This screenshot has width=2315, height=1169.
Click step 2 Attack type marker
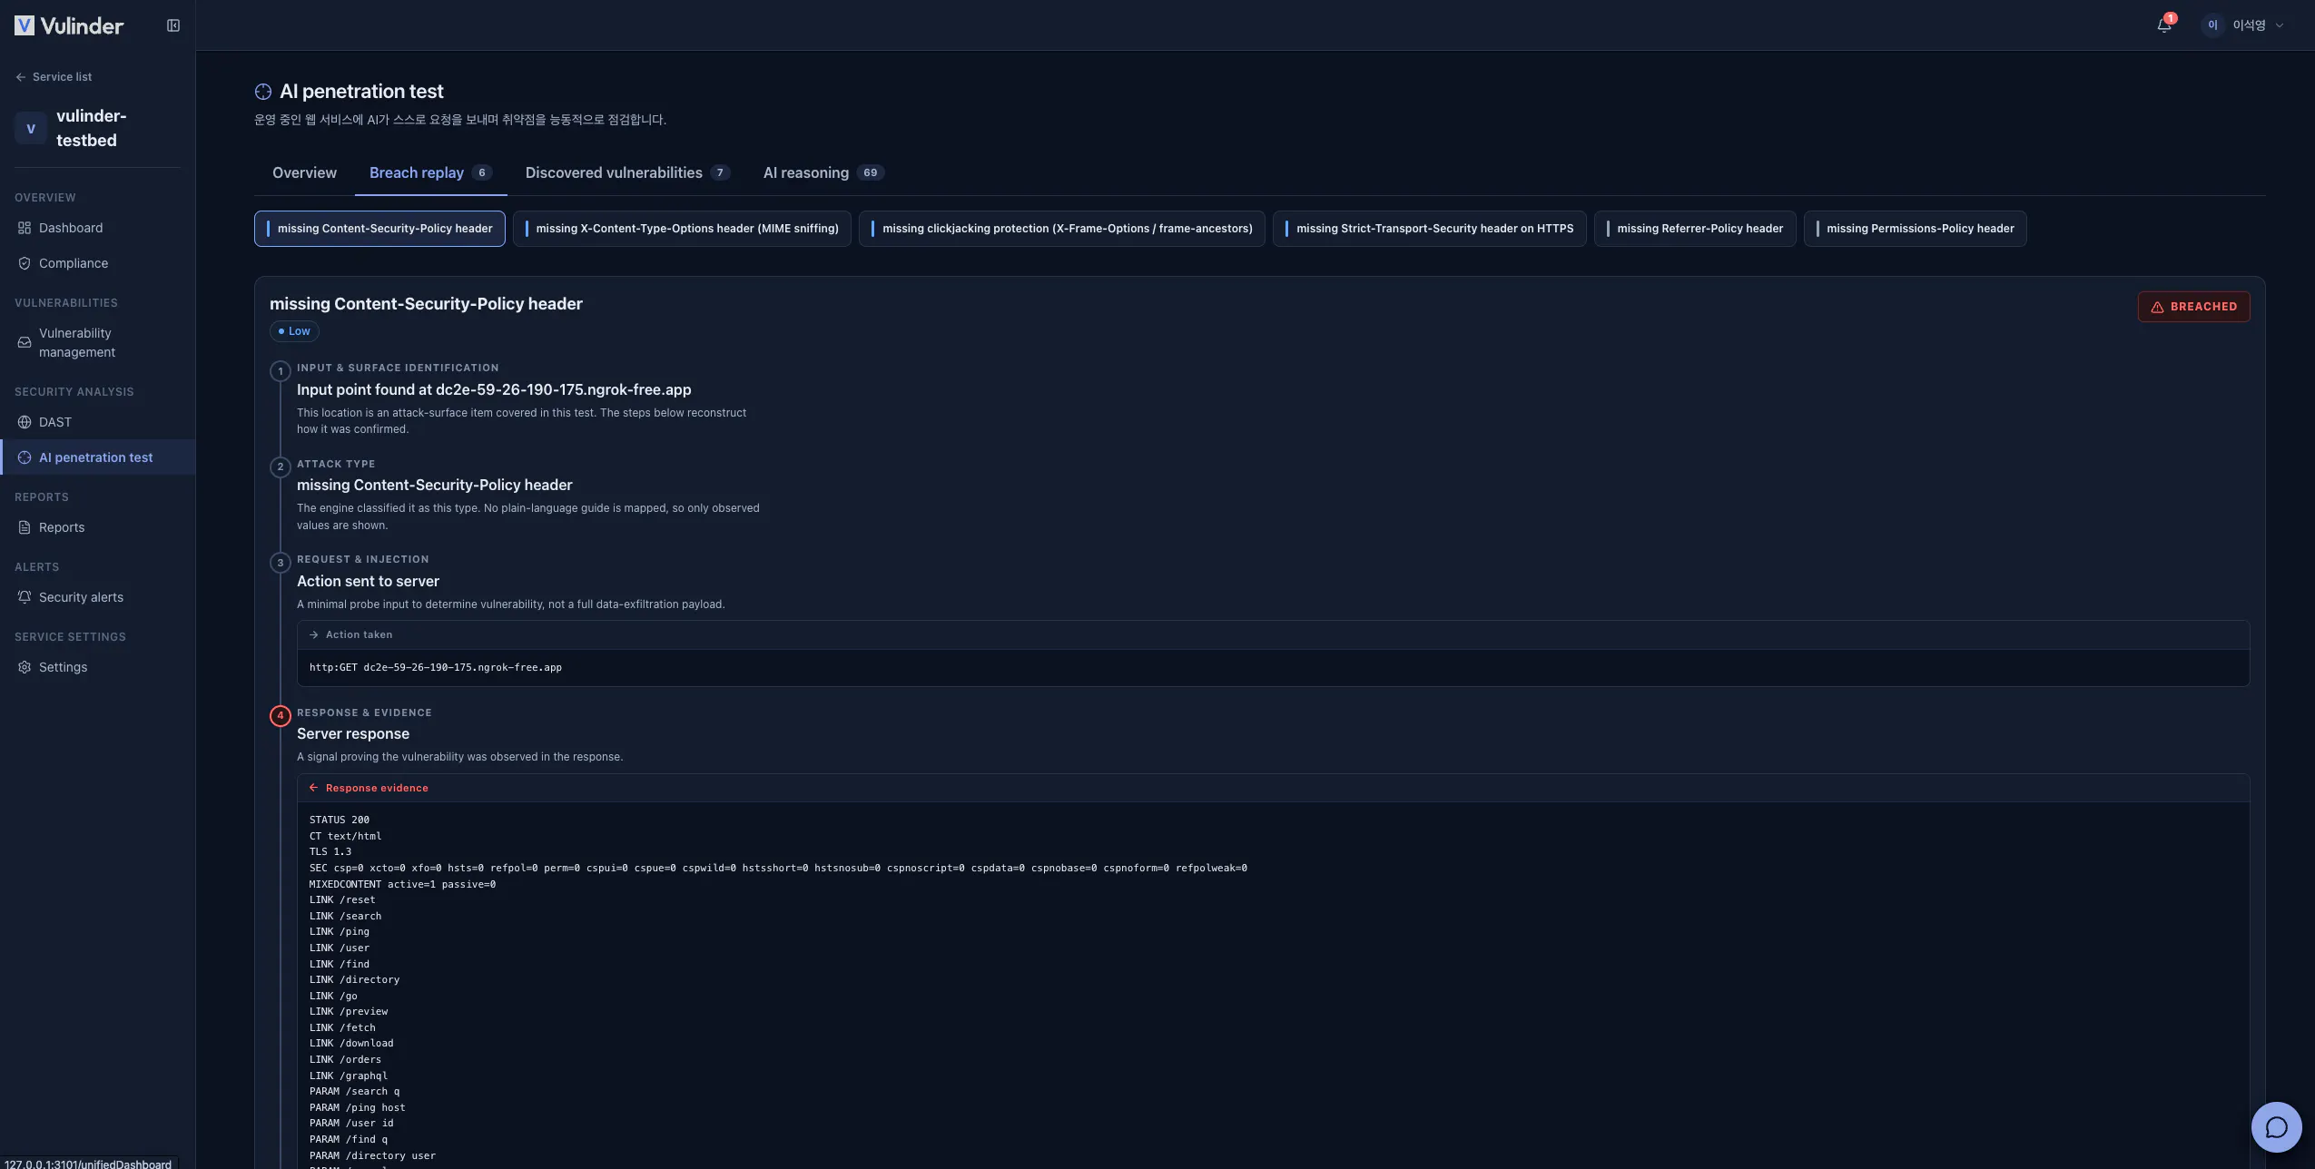click(x=281, y=467)
